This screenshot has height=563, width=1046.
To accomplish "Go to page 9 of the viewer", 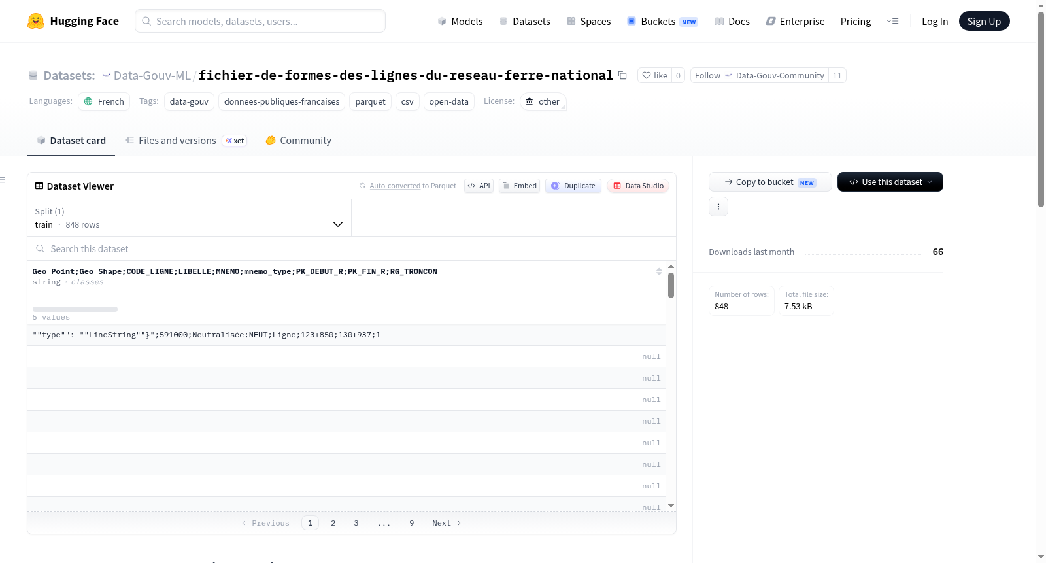I will tap(411, 523).
